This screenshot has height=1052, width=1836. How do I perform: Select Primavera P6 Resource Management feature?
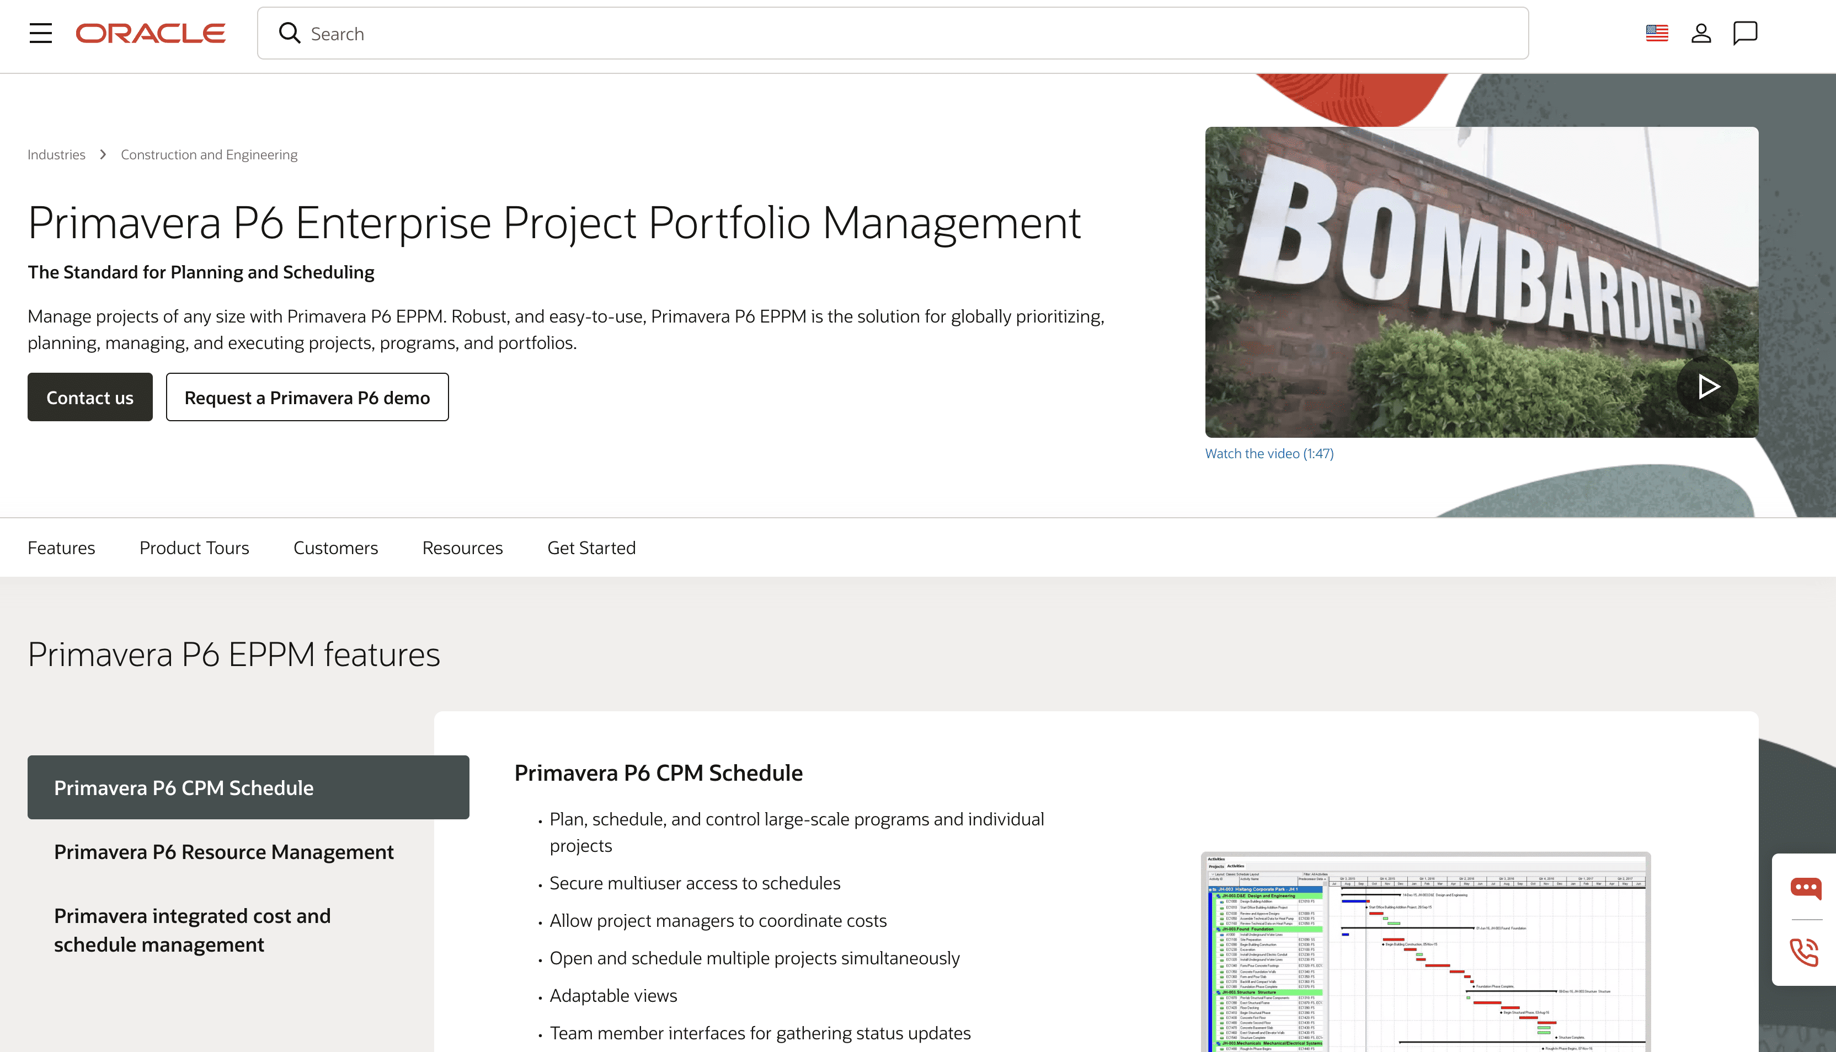[x=223, y=852]
